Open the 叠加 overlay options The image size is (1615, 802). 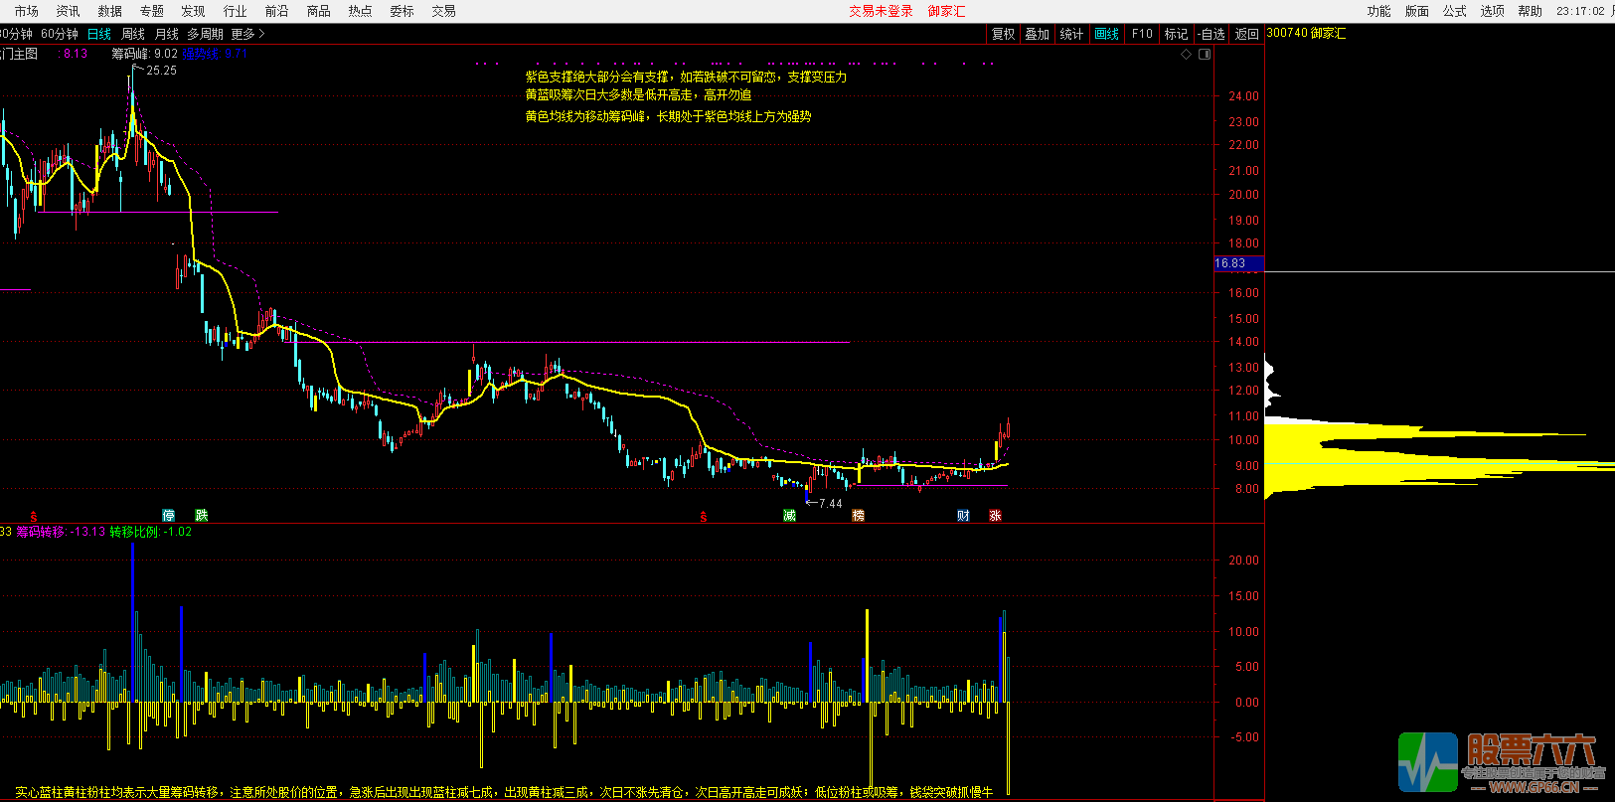coord(1037,34)
